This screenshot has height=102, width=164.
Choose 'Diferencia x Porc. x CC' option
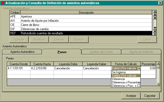pos(126,86)
